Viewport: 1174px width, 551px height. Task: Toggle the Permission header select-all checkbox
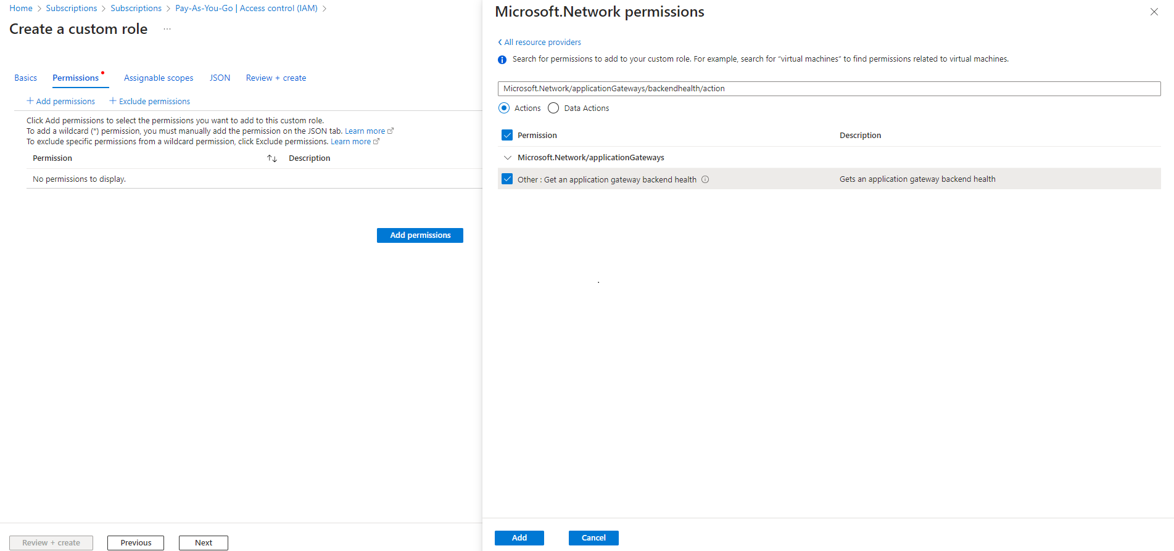click(507, 135)
